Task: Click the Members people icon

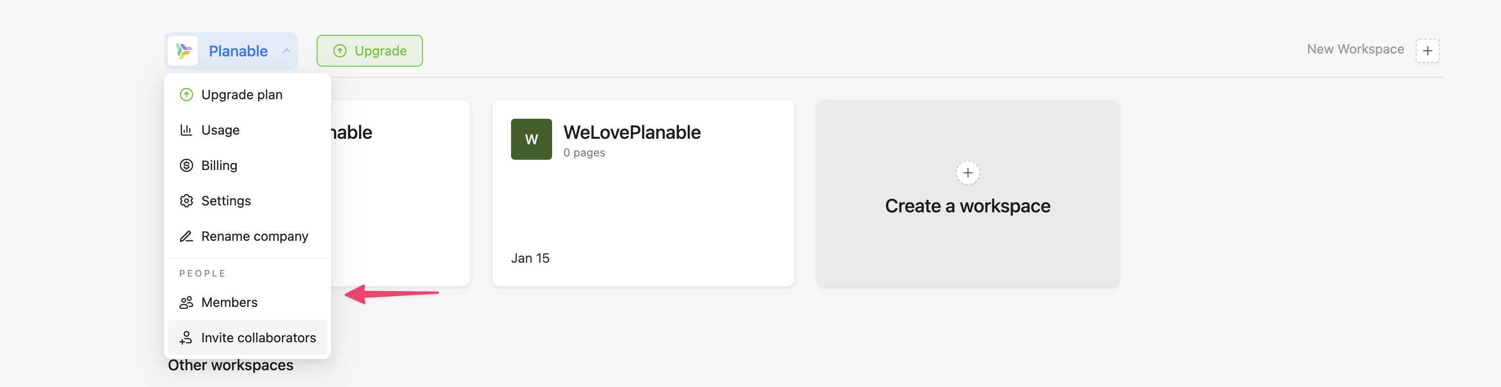Action: pyautogui.click(x=187, y=303)
